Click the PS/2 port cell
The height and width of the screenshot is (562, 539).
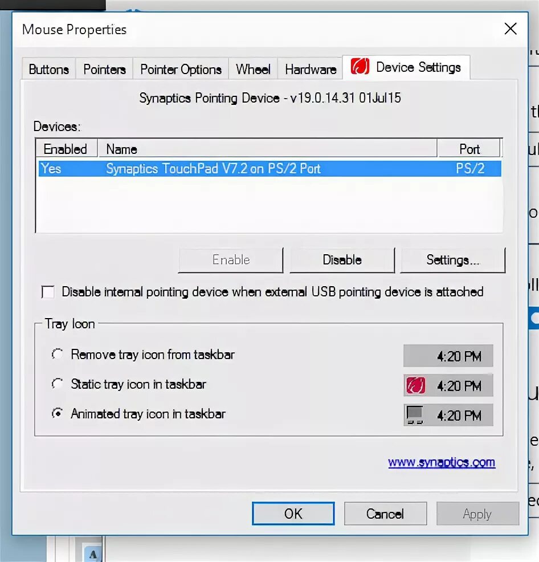point(470,169)
